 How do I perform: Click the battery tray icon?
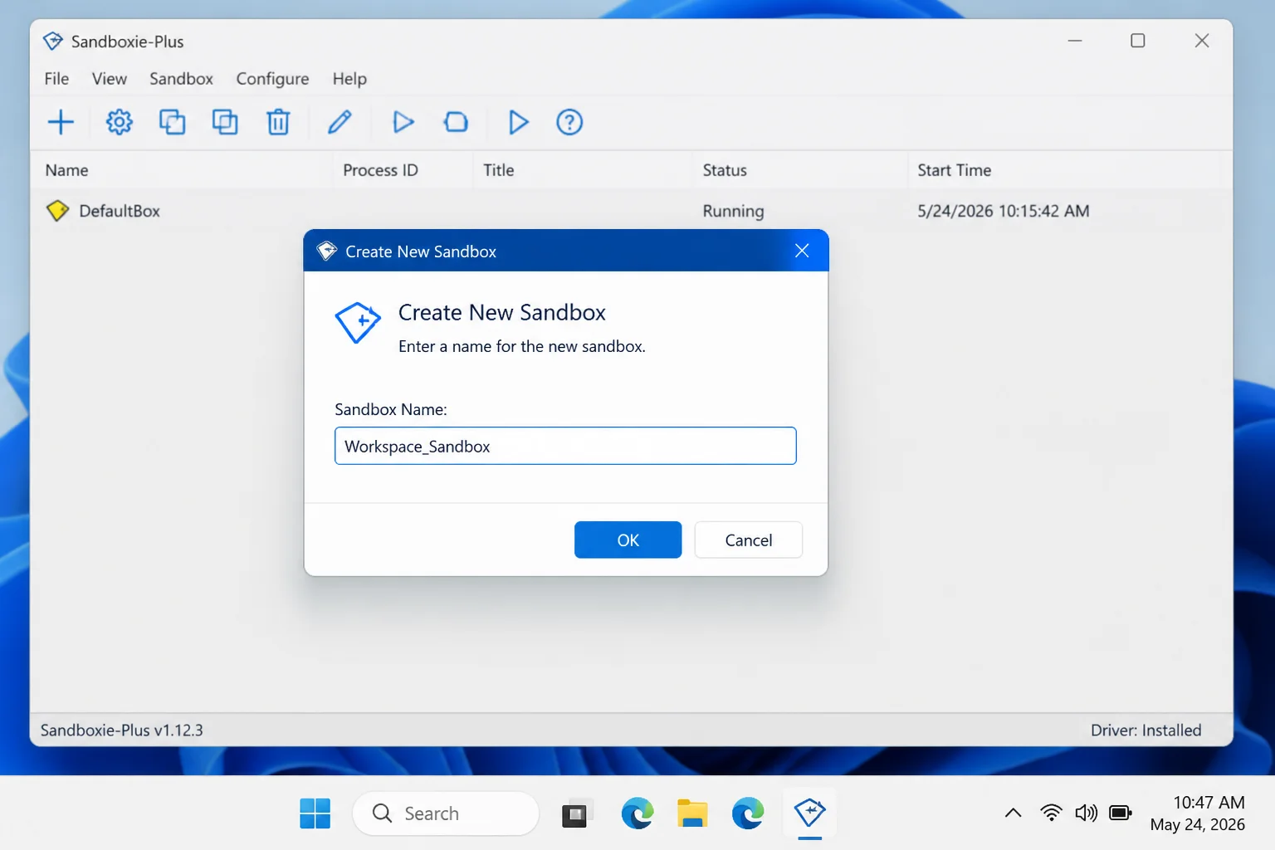[x=1121, y=813]
